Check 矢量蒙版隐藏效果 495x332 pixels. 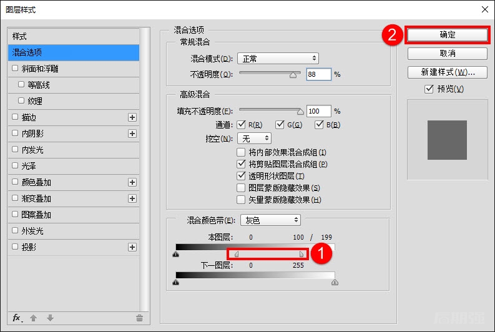(241, 200)
